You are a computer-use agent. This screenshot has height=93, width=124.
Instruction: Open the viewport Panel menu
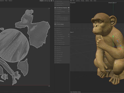click(x=95, y=1)
